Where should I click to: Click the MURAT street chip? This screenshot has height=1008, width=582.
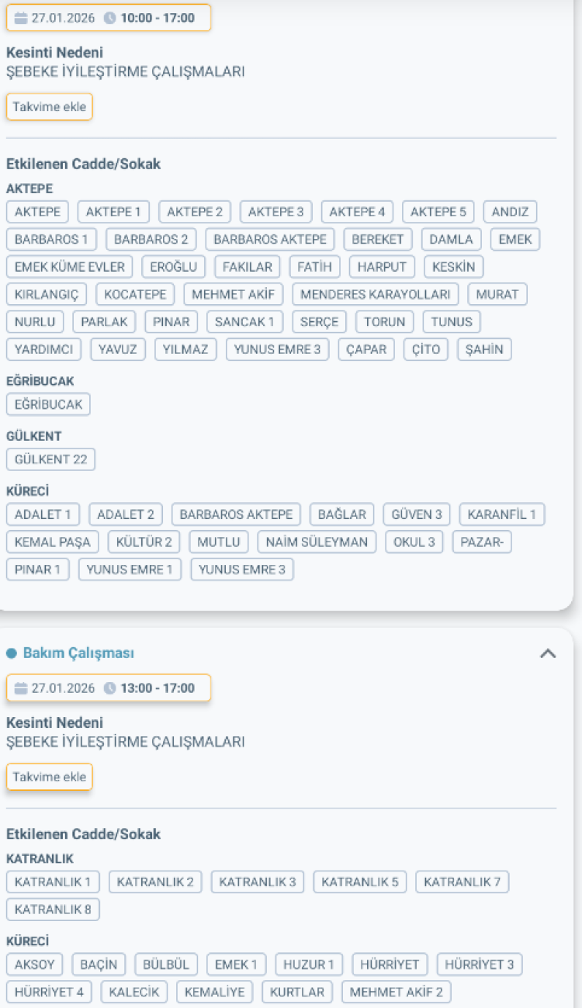[x=497, y=294]
